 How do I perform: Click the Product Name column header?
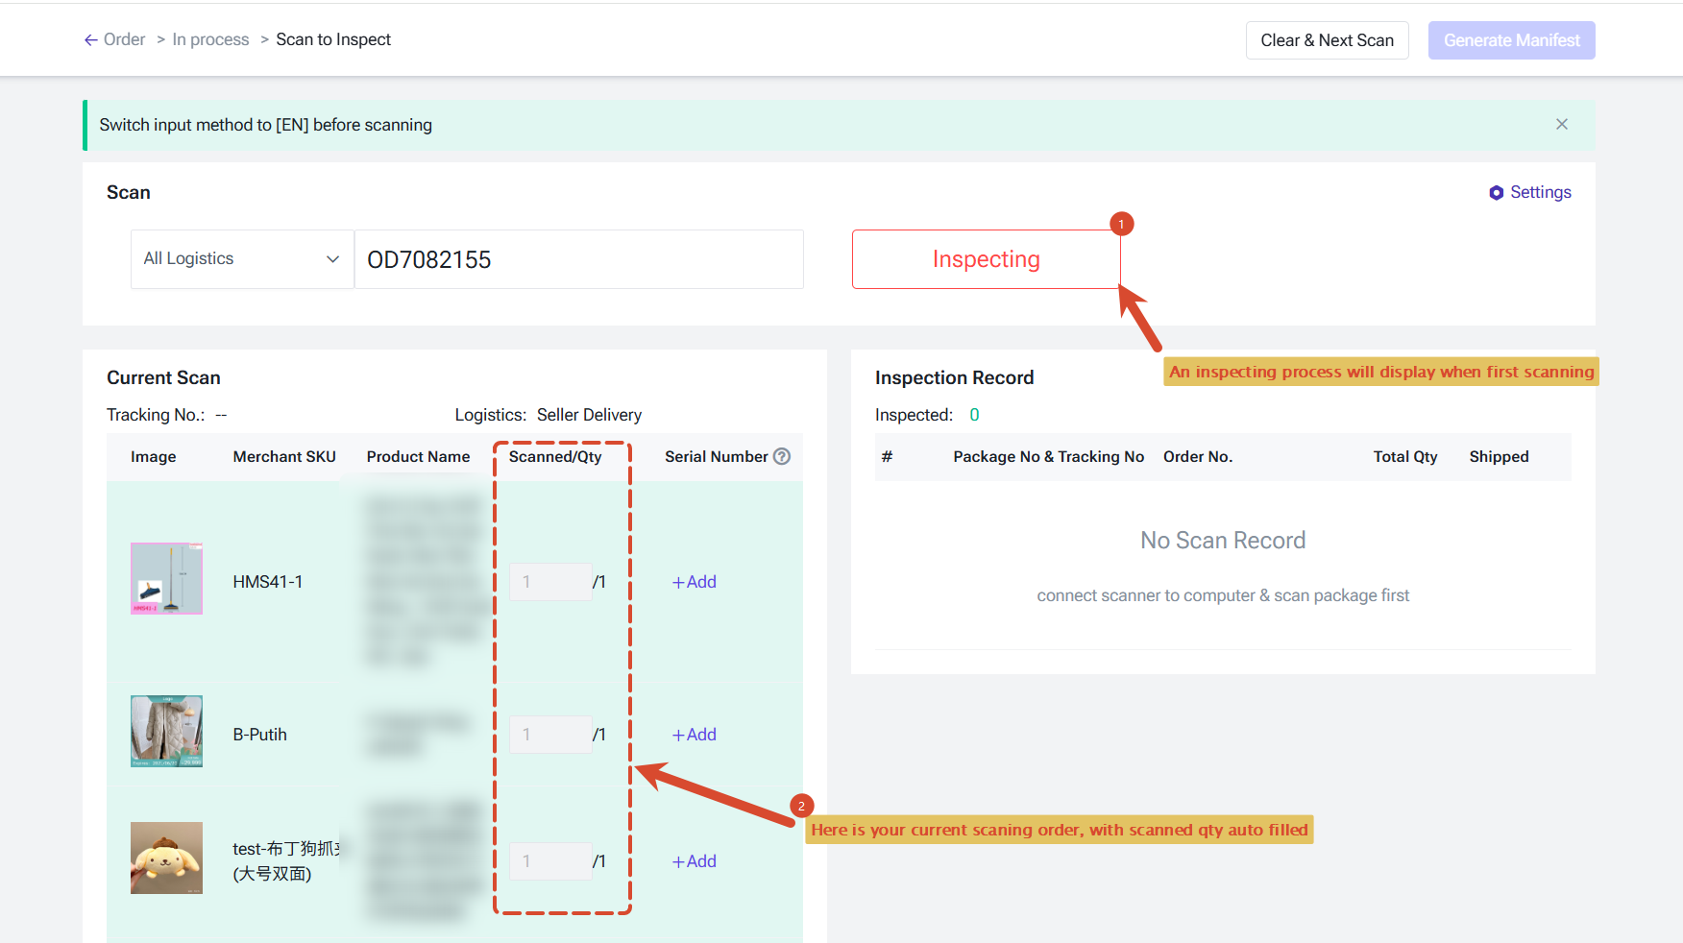pyautogui.click(x=418, y=457)
